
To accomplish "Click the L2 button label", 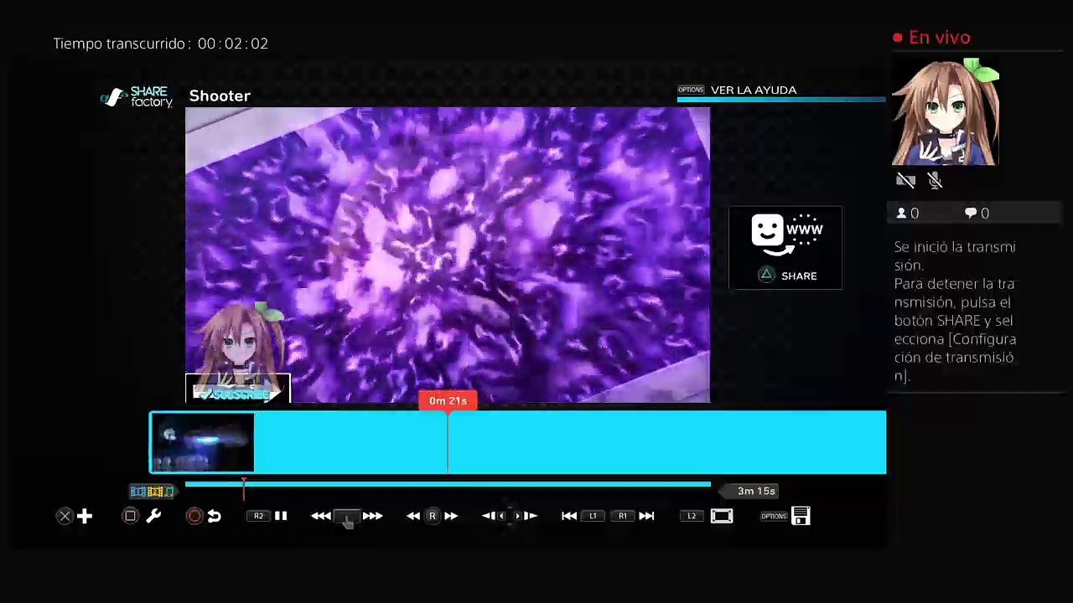I will (692, 516).
